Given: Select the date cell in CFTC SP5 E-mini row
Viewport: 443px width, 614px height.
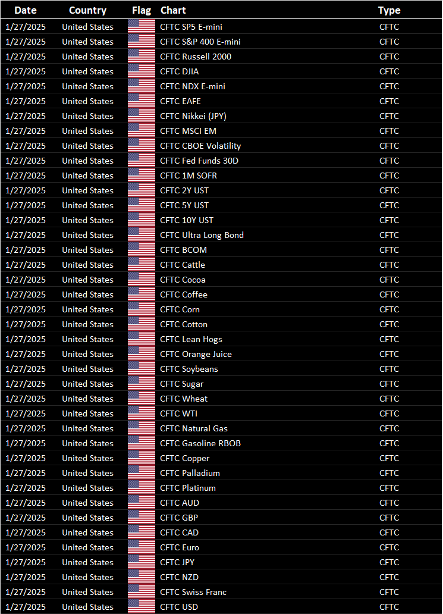Looking at the screenshot, I should 26,27.
